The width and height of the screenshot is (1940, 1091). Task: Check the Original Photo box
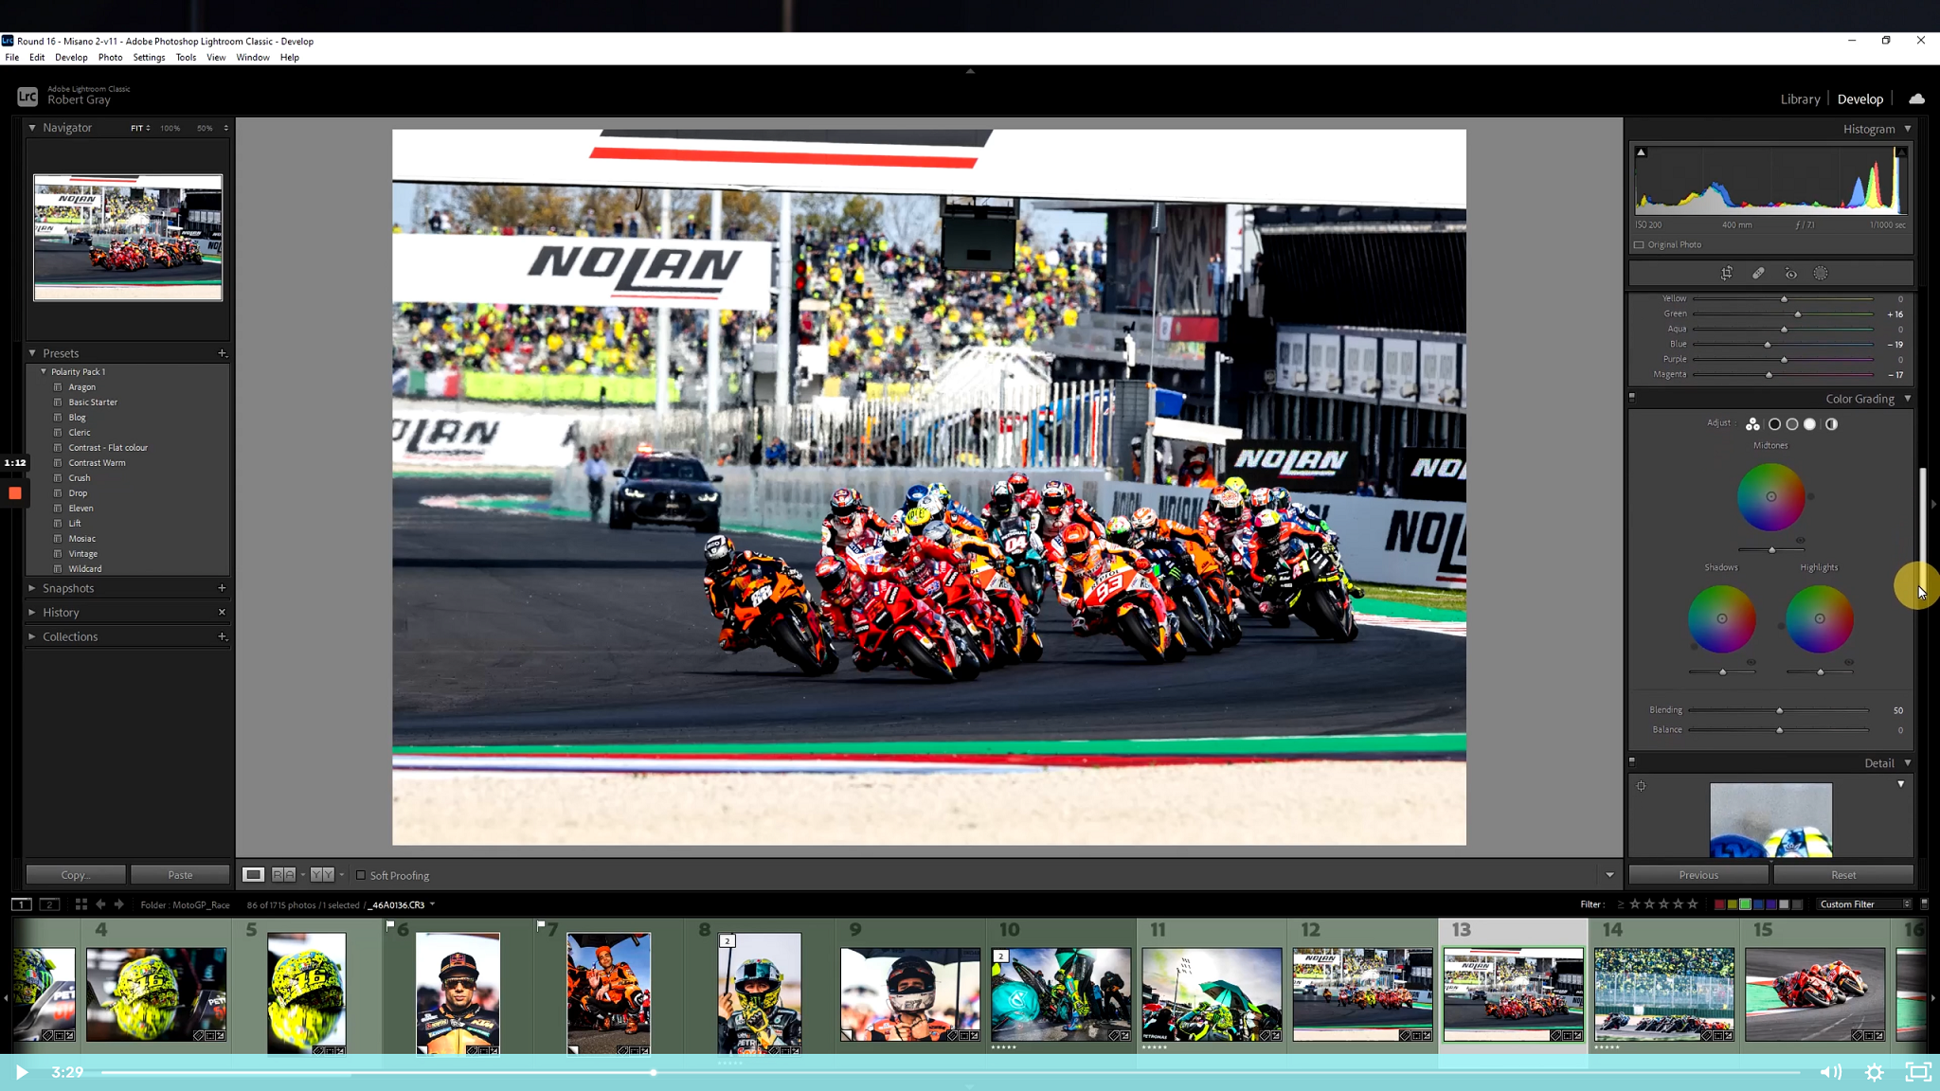pyautogui.click(x=1639, y=244)
